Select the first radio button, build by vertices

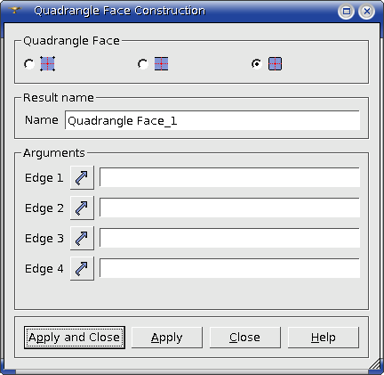(x=29, y=64)
